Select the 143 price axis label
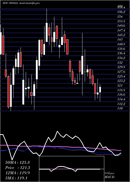Viewport: 130px width, 182px height. tap(120, 40)
